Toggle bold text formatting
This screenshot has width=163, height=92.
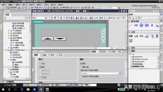(55, 18)
